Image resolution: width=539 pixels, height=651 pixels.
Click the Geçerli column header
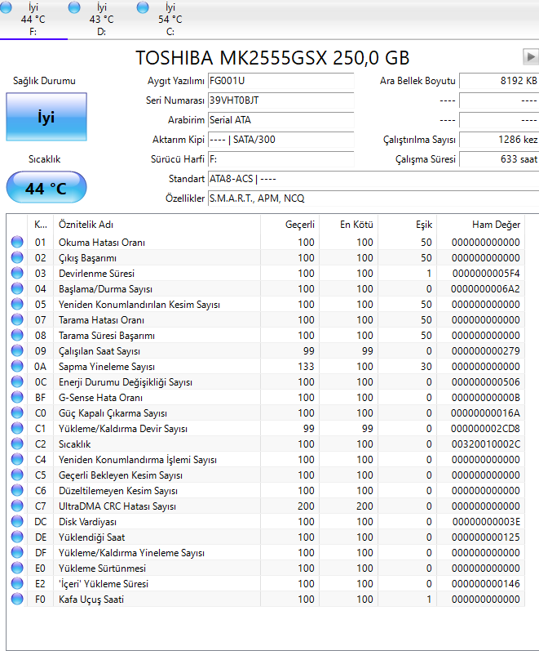point(289,225)
